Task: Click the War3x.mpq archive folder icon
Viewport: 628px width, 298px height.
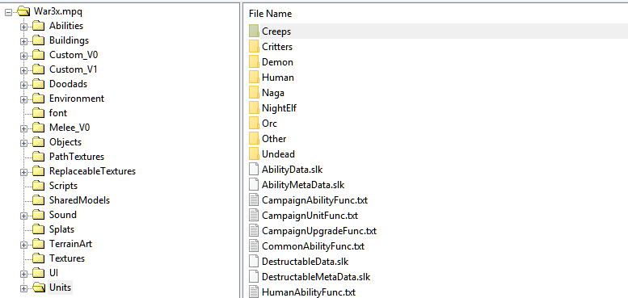Action: (x=23, y=11)
